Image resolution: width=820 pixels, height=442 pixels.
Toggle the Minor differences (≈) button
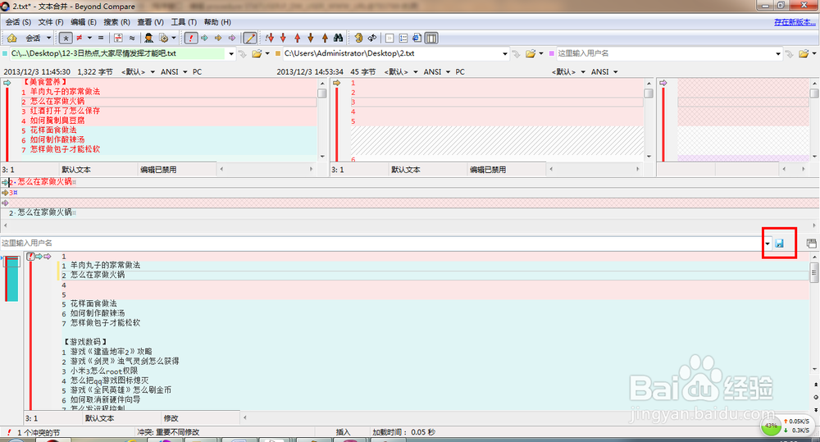(x=132, y=38)
